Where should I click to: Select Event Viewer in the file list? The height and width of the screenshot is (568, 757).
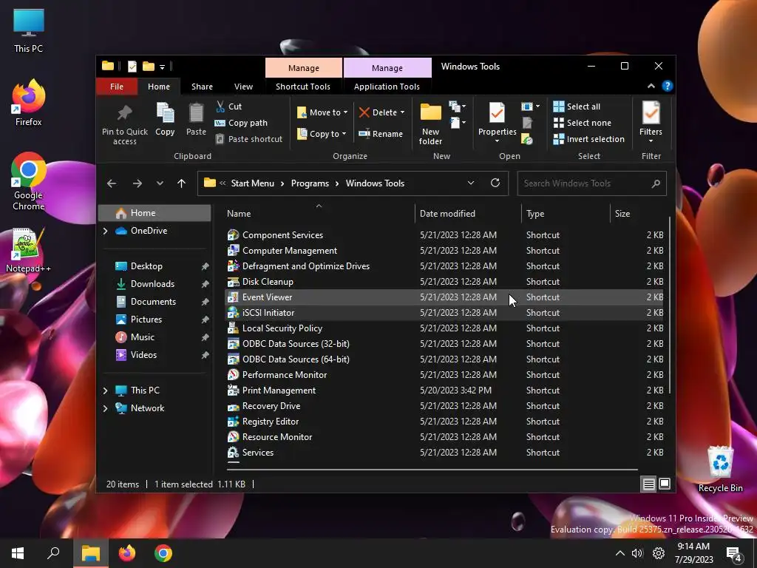444,297
